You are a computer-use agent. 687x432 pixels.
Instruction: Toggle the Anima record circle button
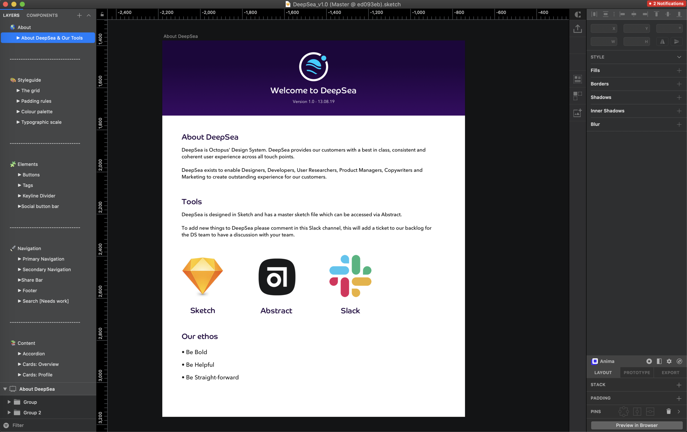[x=649, y=361]
